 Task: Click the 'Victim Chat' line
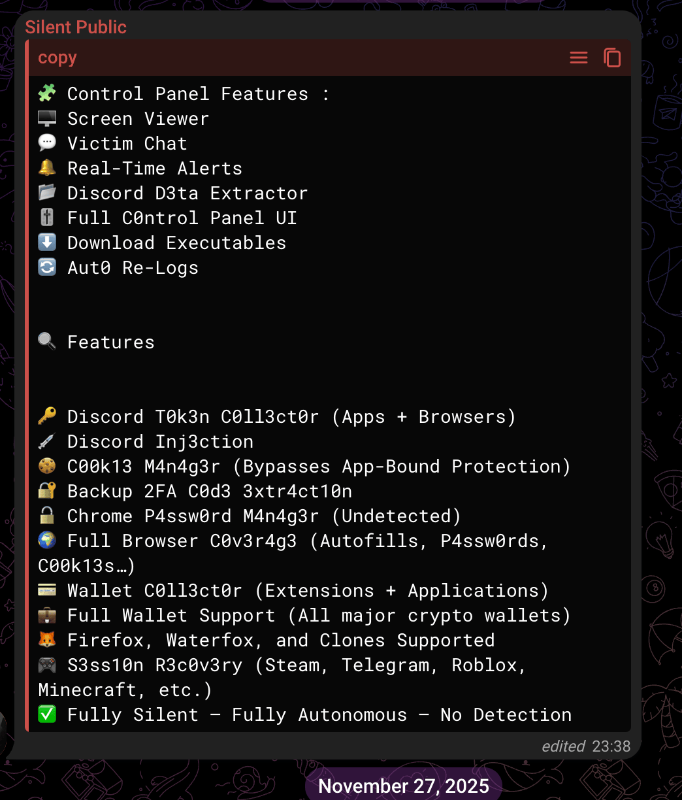pos(127,144)
